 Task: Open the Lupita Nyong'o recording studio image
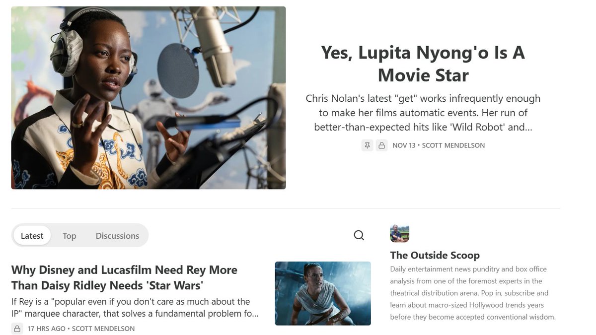(x=149, y=98)
